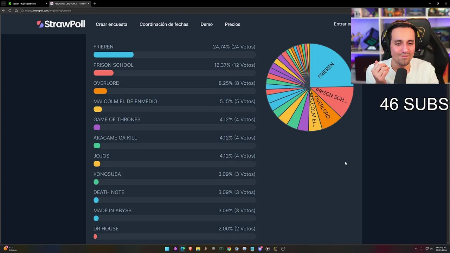Click the 5.15% (5 Votos) value
This screenshot has height=253, width=450.
pyautogui.click(x=238, y=102)
